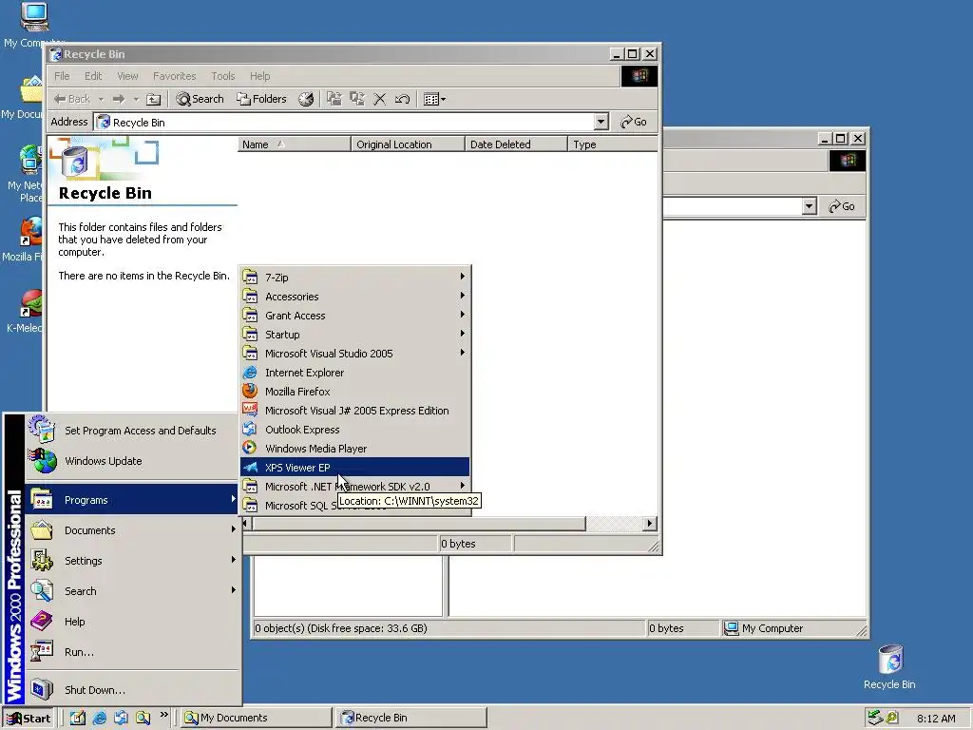The image size is (973, 730).
Task: Expand Microsoft Visual Studio 2005 folder
Action: click(x=354, y=354)
